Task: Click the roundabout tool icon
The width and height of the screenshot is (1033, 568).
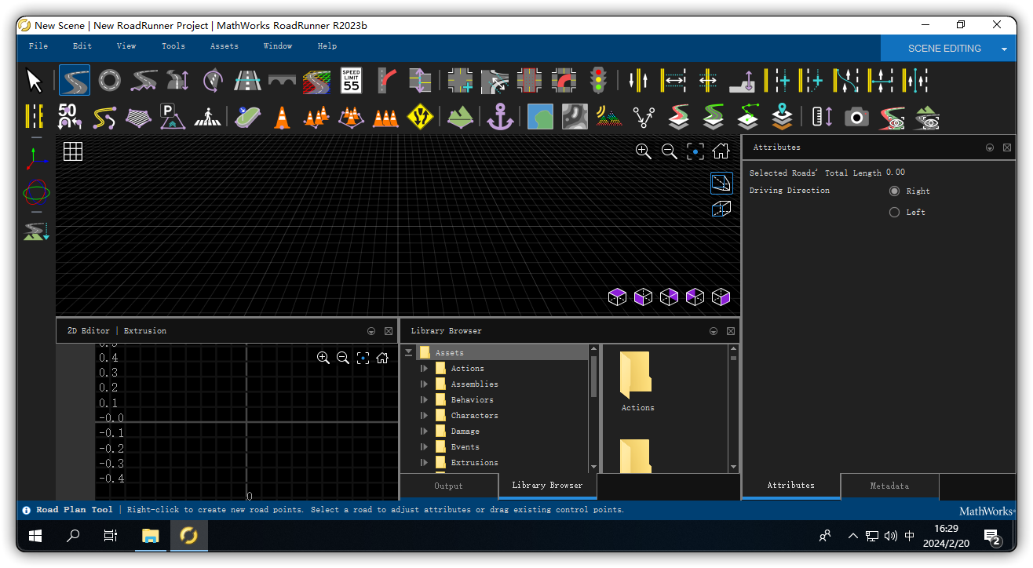Action: pyautogui.click(x=110, y=80)
